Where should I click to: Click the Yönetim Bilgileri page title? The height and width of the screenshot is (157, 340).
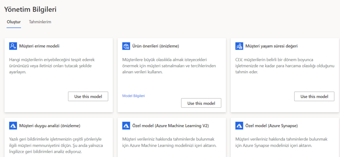coord(30,9)
